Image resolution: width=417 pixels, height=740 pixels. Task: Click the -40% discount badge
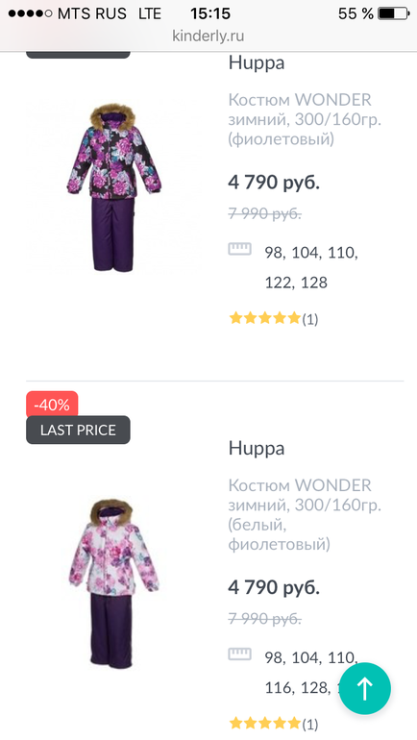52,405
